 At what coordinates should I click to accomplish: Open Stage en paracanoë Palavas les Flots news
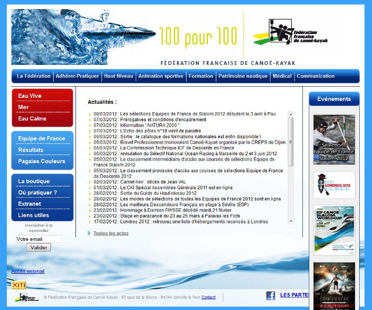tap(167, 216)
